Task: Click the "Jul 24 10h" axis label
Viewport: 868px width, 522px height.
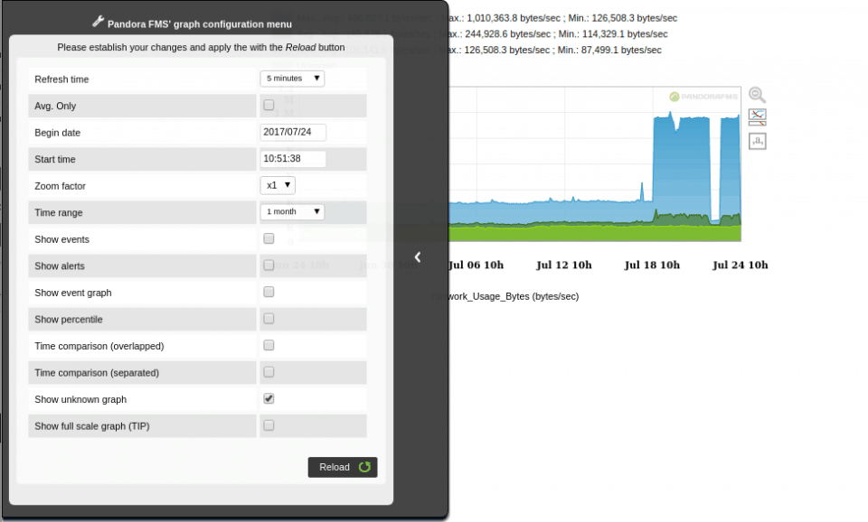Action: pyautogui.click(x=741, y=265)
